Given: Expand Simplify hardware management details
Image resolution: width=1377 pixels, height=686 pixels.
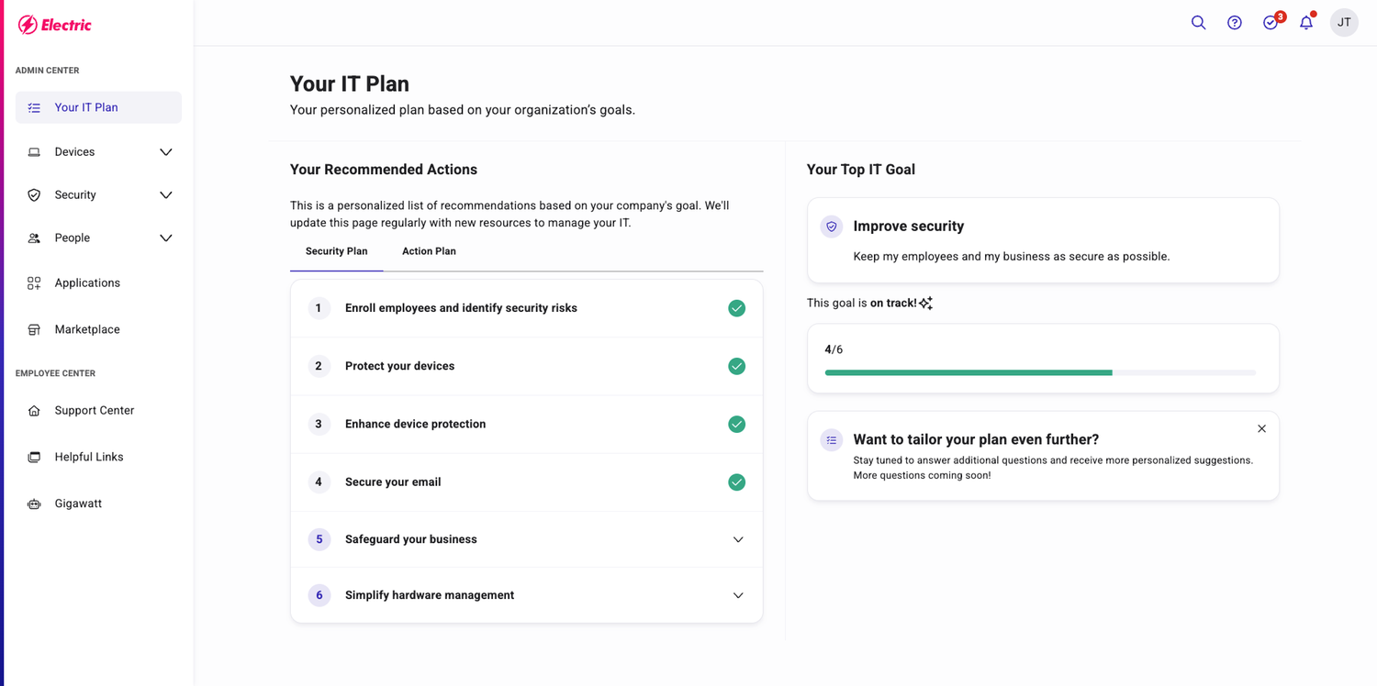Looking at the screenshot, I should coord(737,595).
